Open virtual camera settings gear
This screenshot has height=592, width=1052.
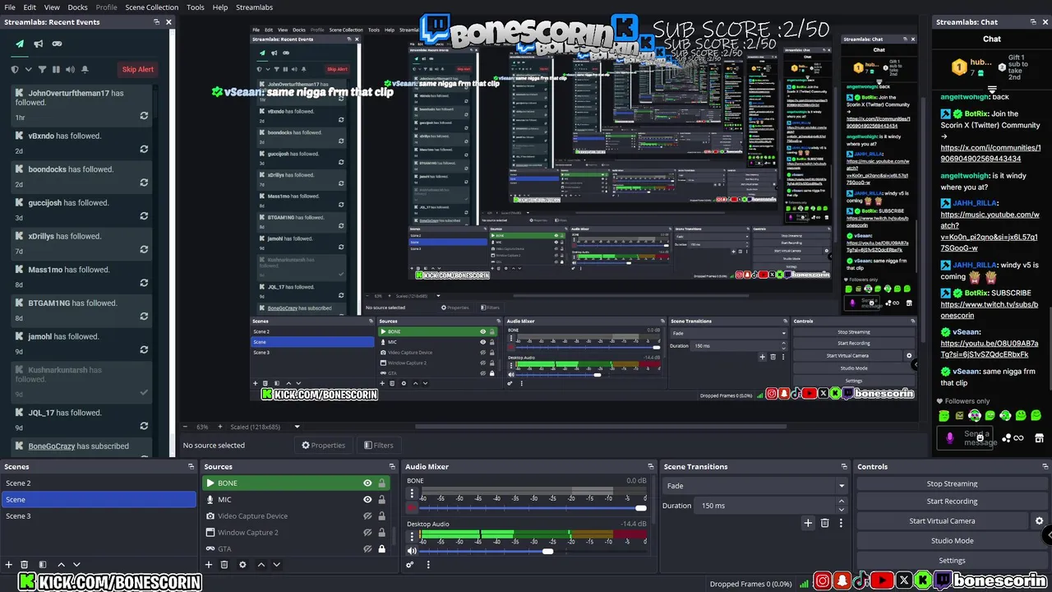[1039, 521]
